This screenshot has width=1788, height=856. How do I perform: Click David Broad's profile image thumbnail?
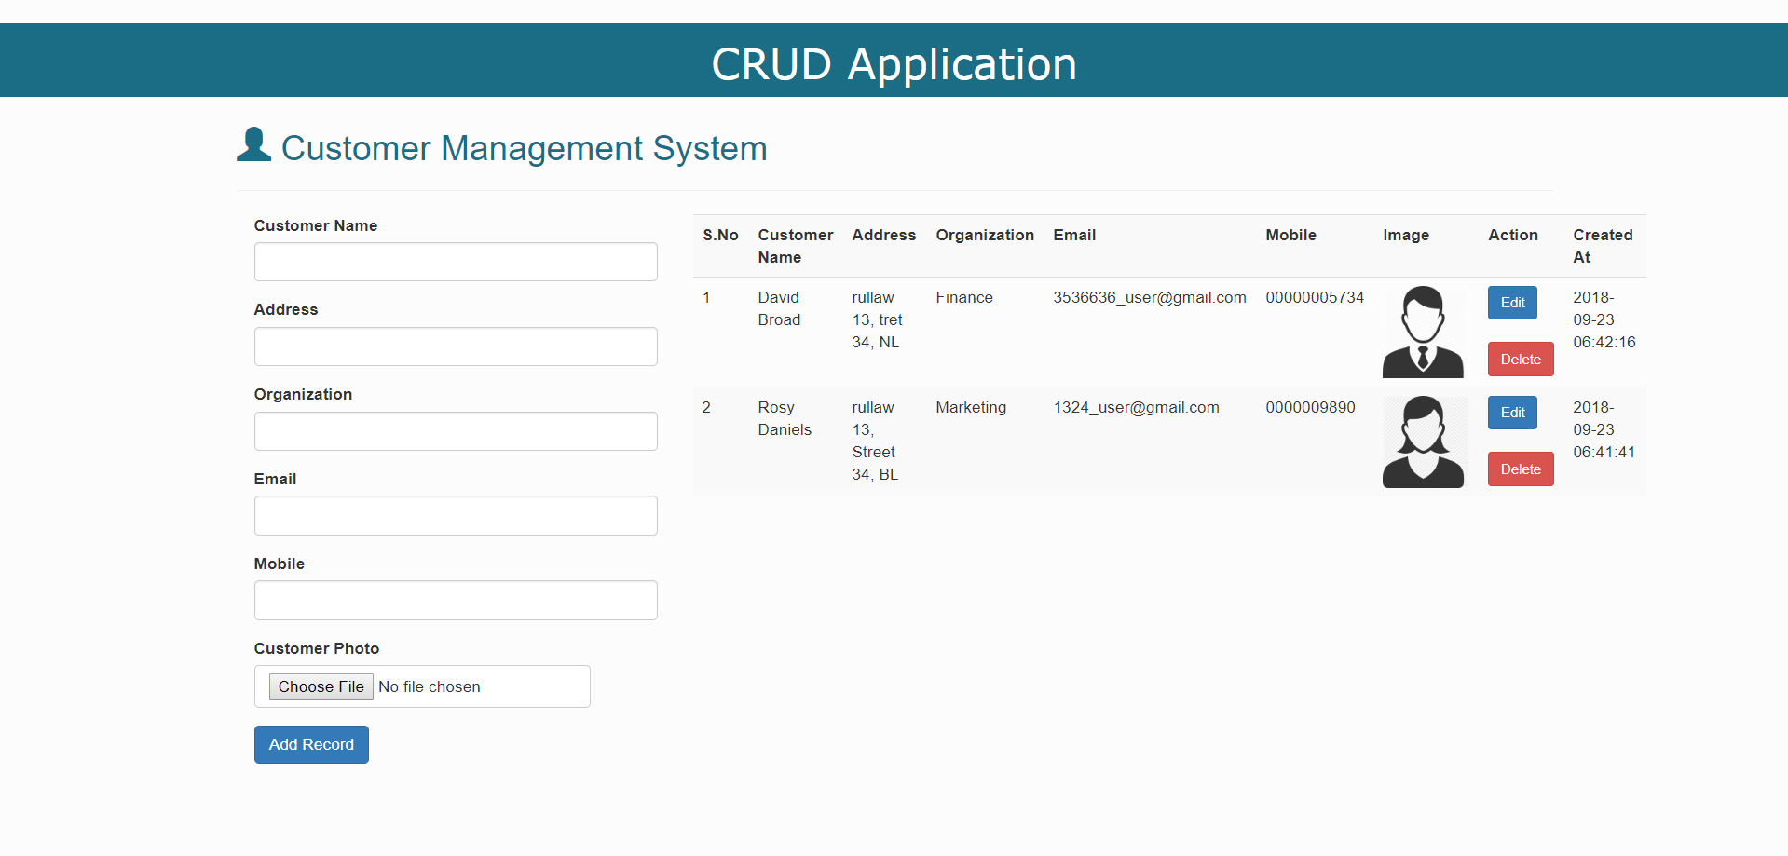[1423, 331]
